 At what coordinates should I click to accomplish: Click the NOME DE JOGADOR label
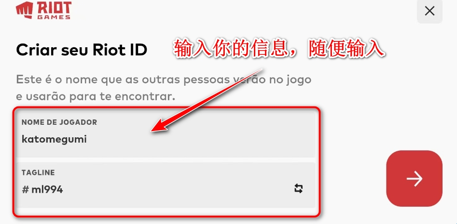(x=59, y=122)
